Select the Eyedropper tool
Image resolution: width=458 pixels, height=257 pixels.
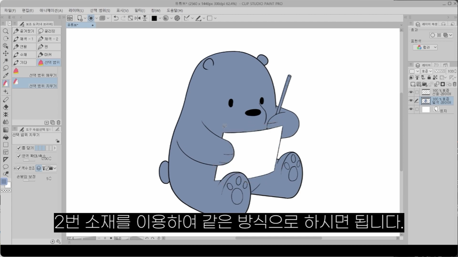pos(6,76)
